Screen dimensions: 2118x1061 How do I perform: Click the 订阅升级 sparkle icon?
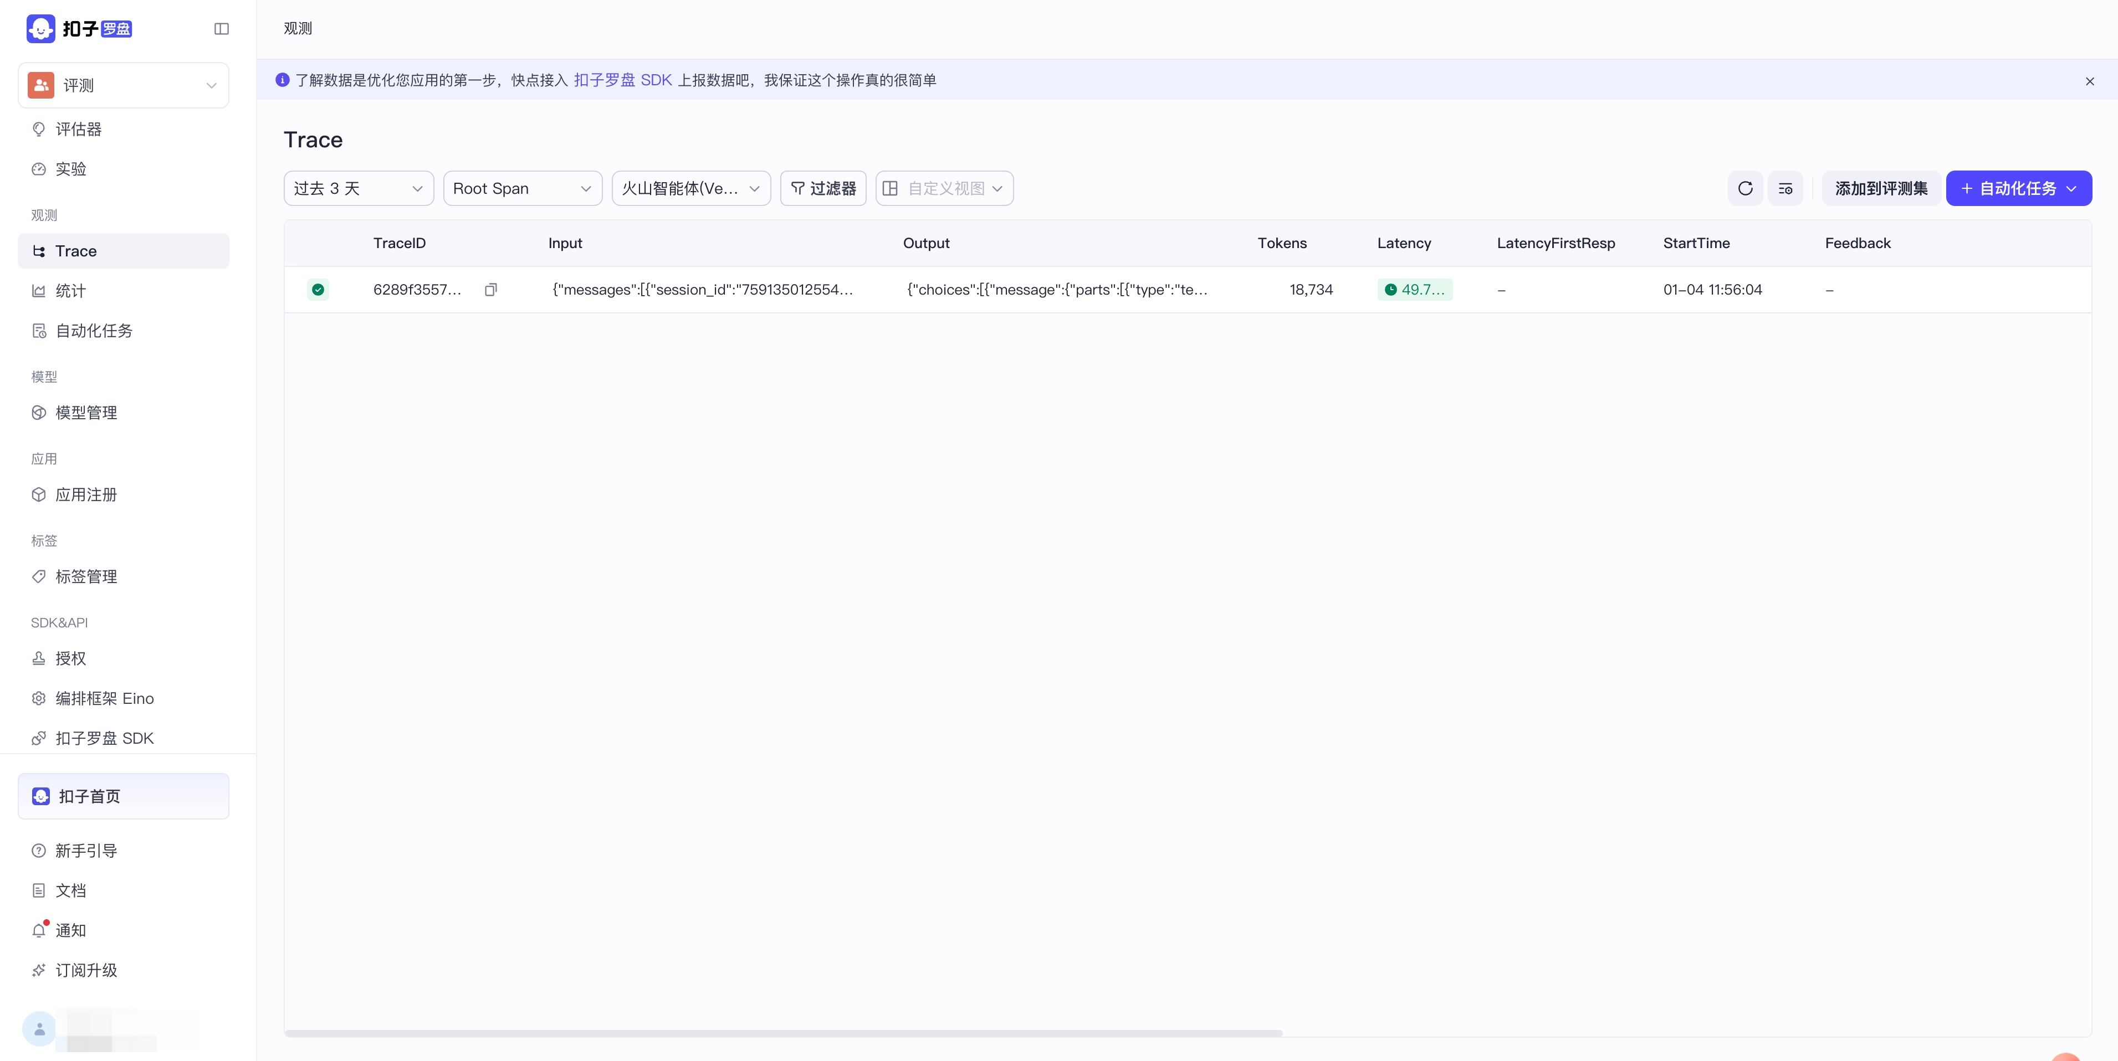pos(39,971)
